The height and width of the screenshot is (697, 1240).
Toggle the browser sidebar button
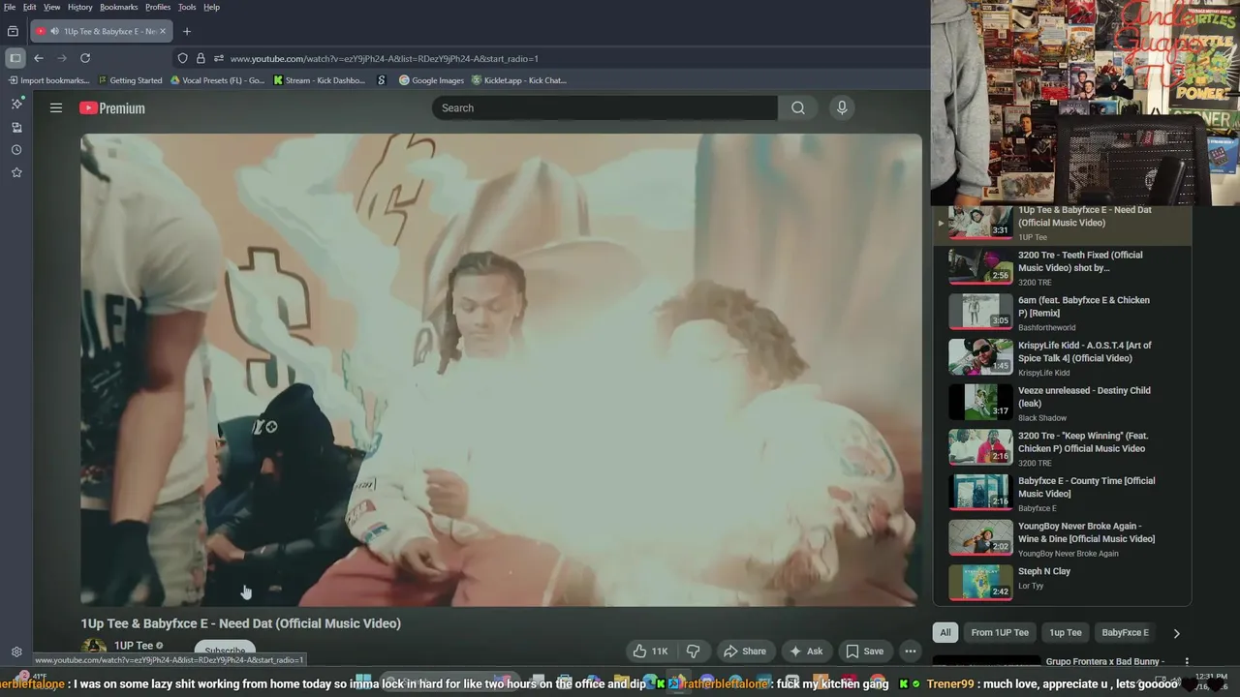click(15, 58)
